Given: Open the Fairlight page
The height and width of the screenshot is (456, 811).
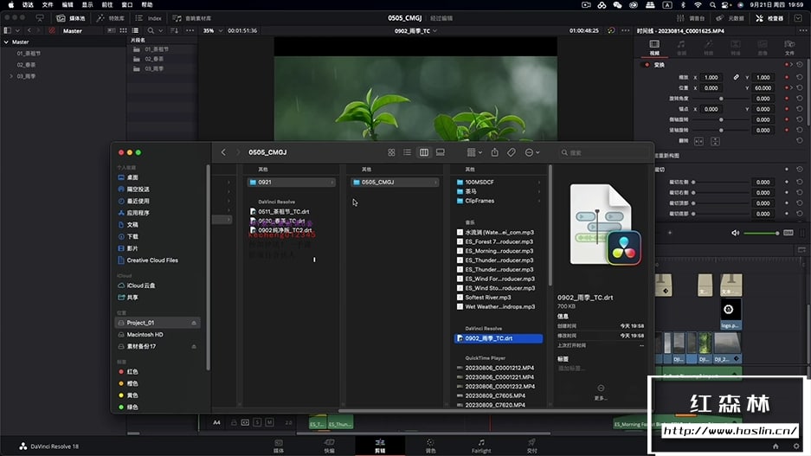Looking at the screenshot, I should point(481,445).
